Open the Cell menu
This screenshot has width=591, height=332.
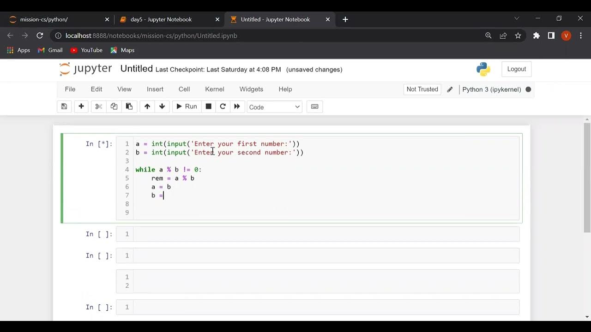click(184, 89)
